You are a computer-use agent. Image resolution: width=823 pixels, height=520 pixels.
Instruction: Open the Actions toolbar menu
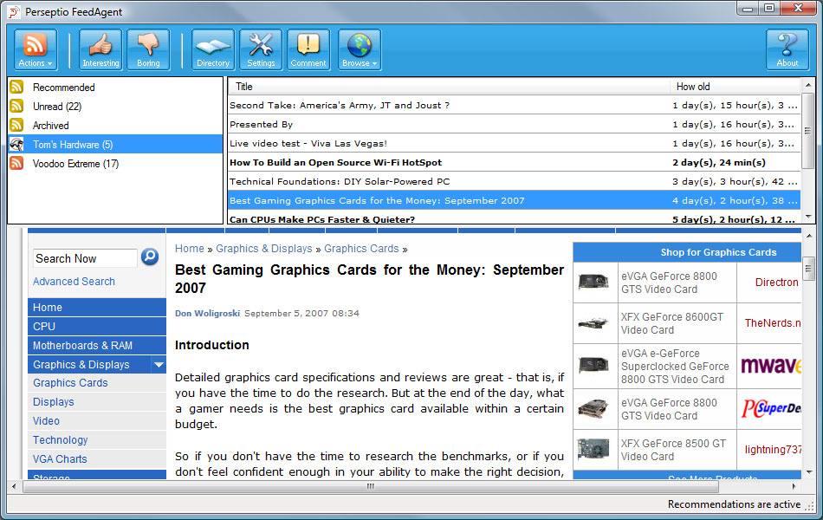coord(36,50)
